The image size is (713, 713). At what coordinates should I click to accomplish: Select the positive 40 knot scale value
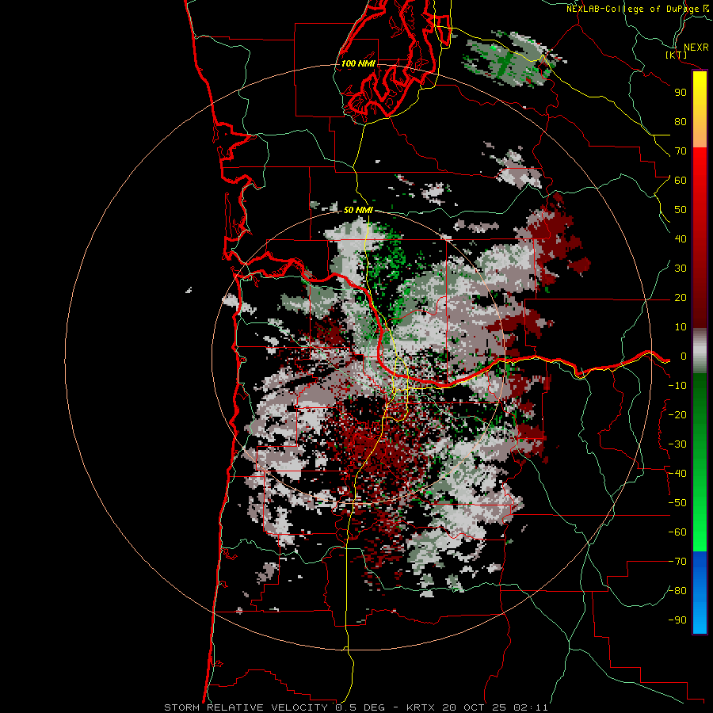[x=681, y=239]
